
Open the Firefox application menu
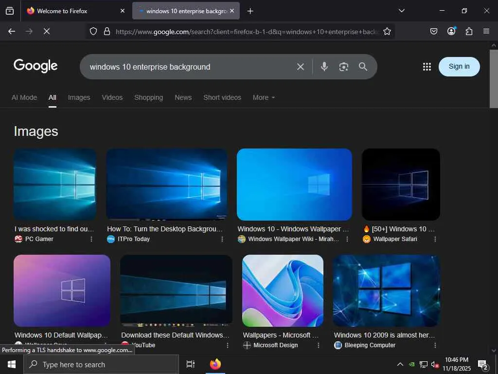tap(486, 31)
